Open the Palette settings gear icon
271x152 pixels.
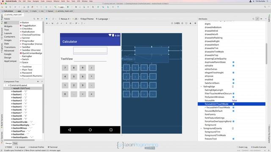tap(38, 19)
